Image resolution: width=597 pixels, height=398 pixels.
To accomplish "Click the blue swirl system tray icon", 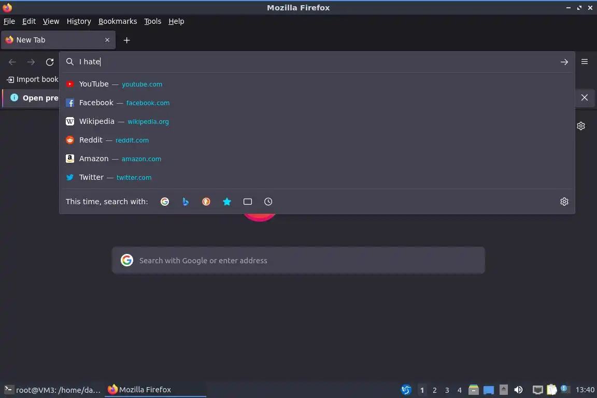I will click(x=406, y=390).
